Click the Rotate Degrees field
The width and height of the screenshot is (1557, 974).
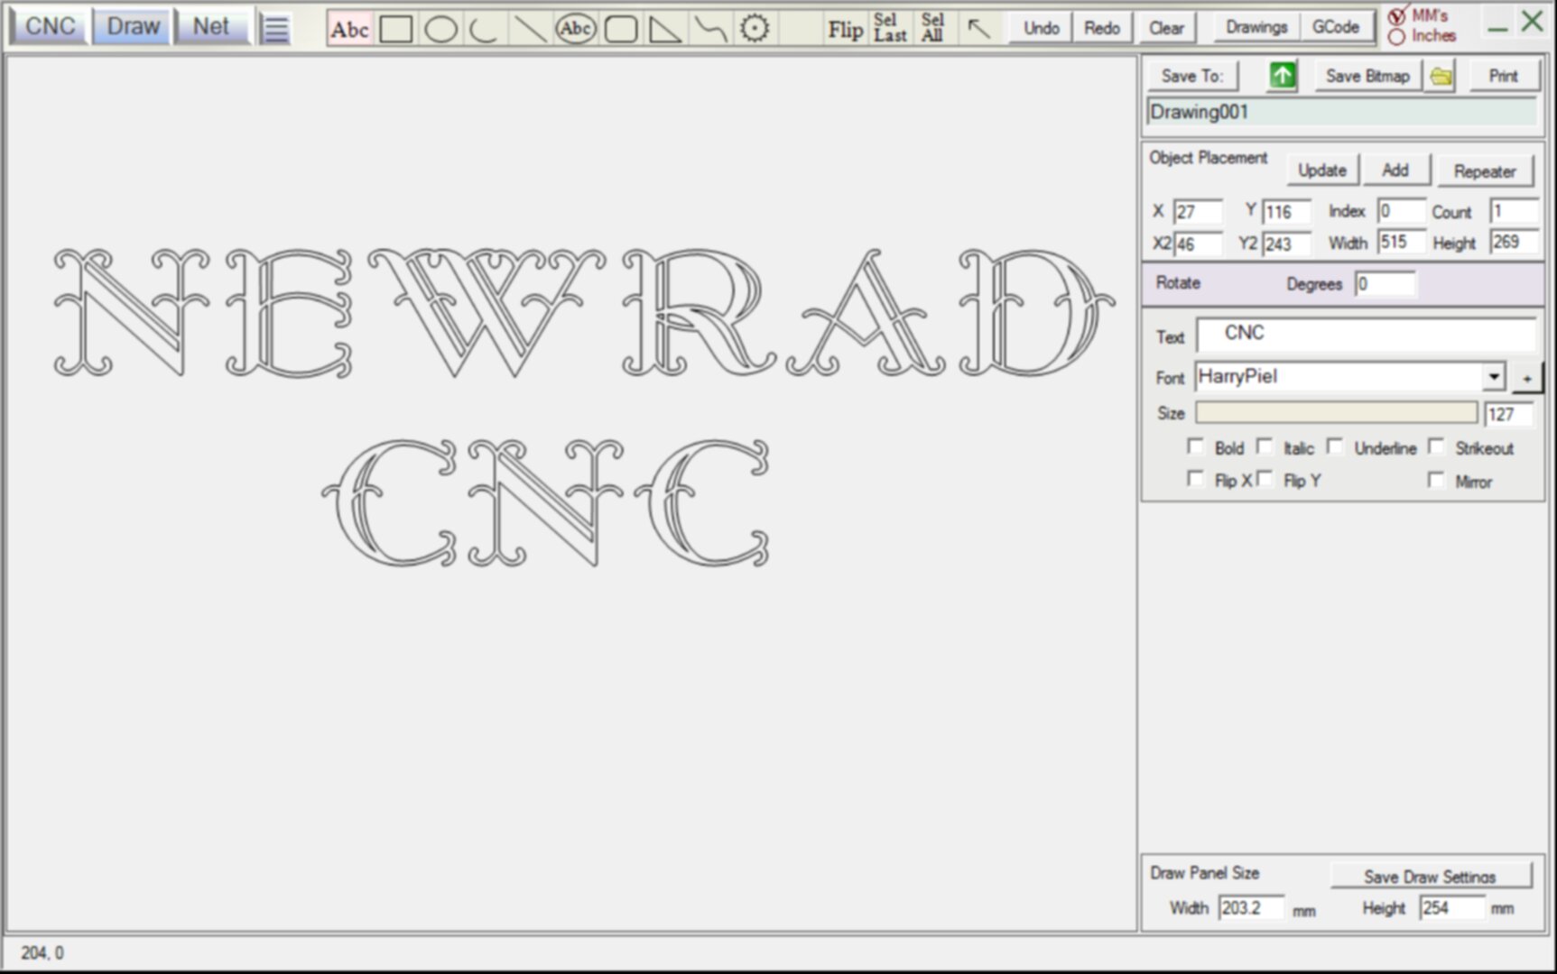click(x=1385, y=284)
